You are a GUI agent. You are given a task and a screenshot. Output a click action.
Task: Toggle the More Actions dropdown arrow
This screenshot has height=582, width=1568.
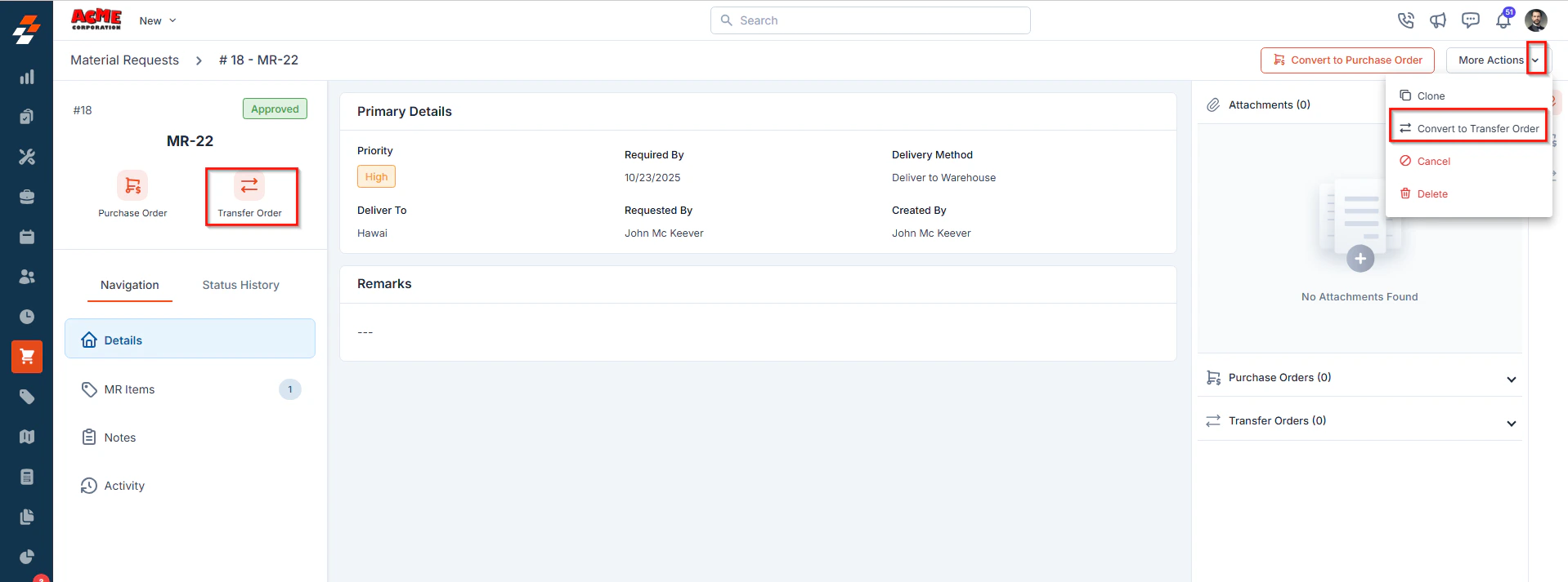point(1536,60)
